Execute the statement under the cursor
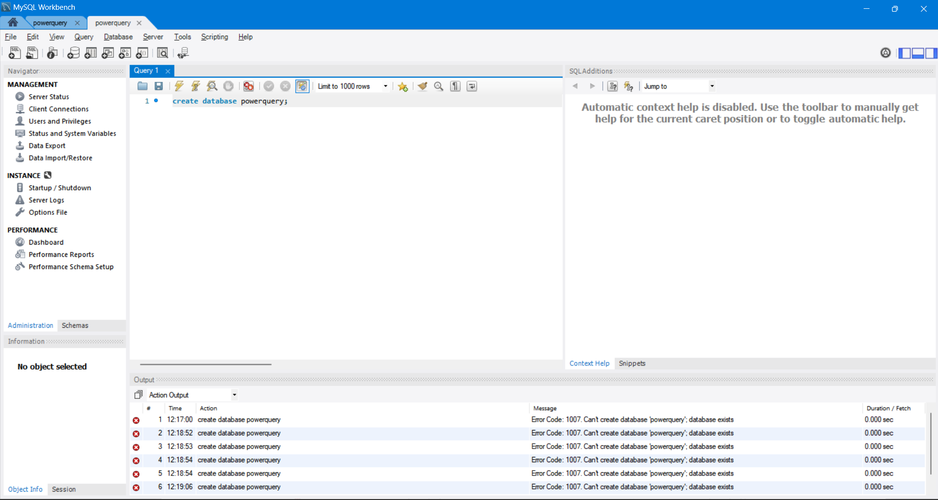Image resolution: width=938 pixels, height=500 pixels. click(196, 86)
